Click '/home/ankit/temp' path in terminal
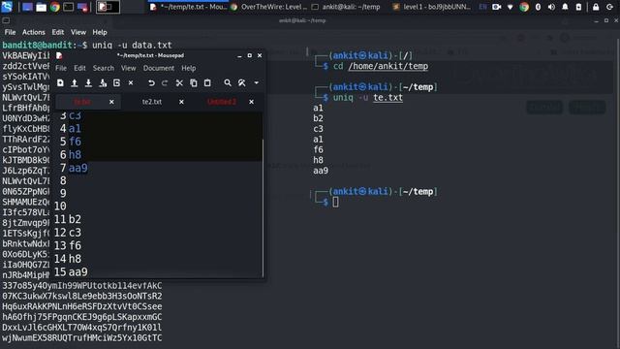Viewport: 620px width, 349px height. pos(387,66)
